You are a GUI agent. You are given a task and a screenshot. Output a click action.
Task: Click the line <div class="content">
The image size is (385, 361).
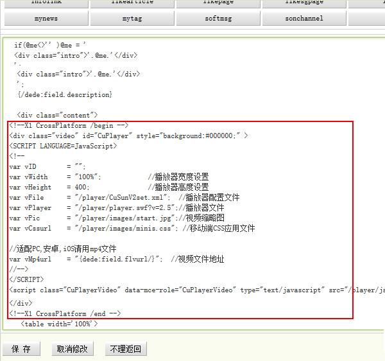(x=57, y=115)
